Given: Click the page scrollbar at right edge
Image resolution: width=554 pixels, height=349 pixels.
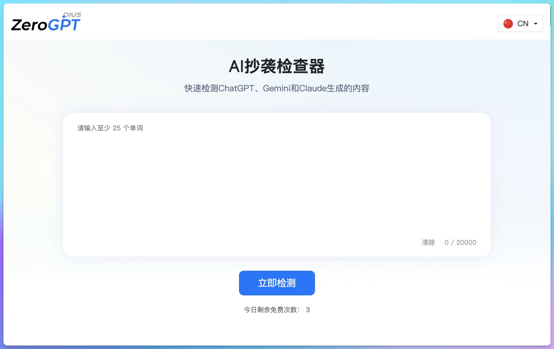Looking at the screenshot, I should [550, 15].
